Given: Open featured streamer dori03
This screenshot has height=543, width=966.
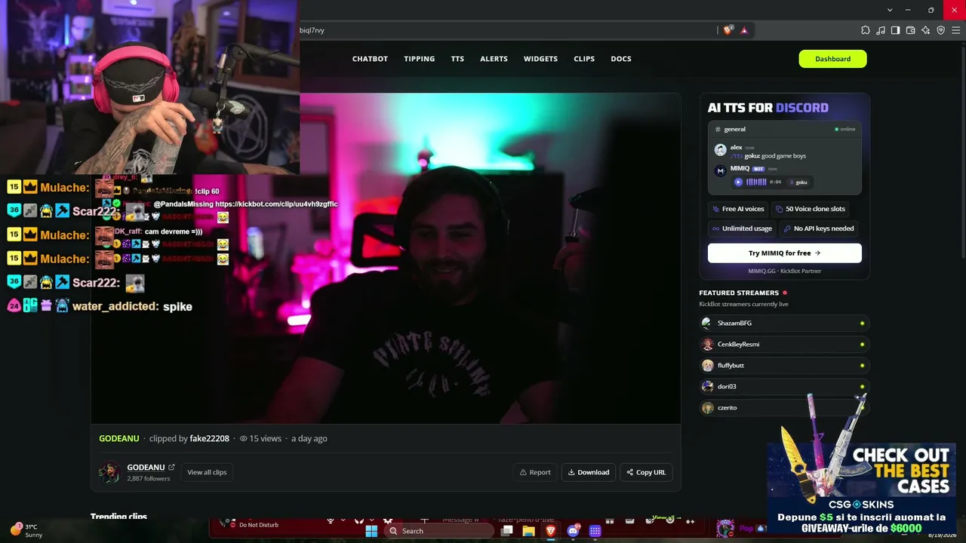Looking at the screenshot, I should click(784, 387).
